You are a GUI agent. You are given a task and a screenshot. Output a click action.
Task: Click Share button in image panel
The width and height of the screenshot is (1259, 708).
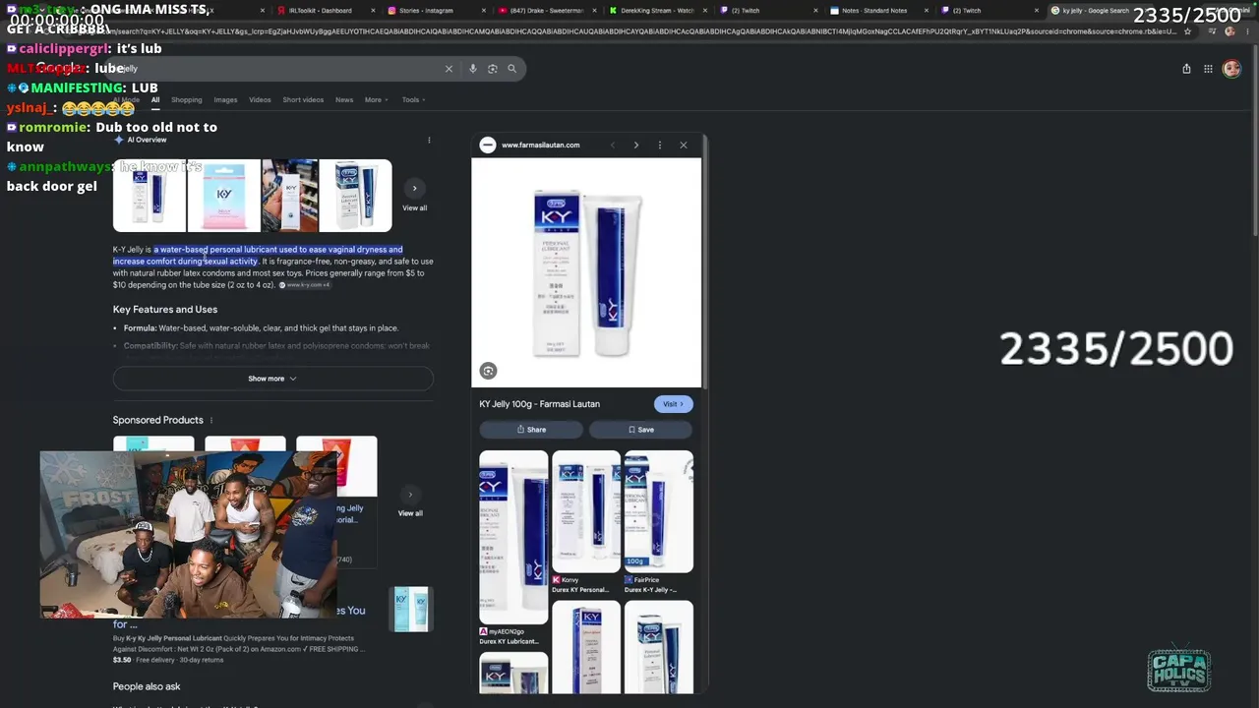point(531,430)
